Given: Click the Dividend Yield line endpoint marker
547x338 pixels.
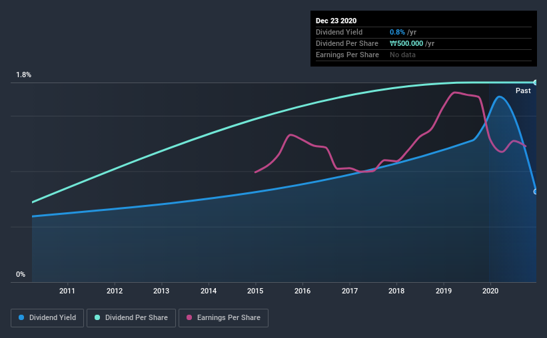Looking at the screenshot, I should (x=536, y=192).
